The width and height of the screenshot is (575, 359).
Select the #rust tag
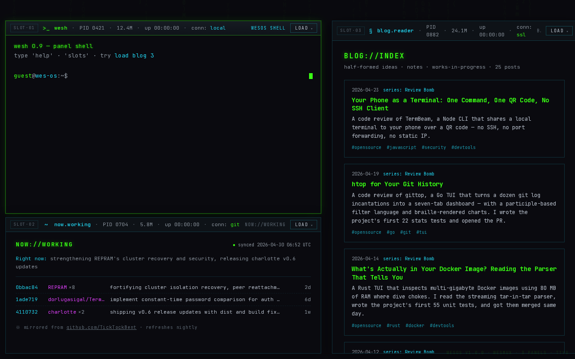(394, 326)
